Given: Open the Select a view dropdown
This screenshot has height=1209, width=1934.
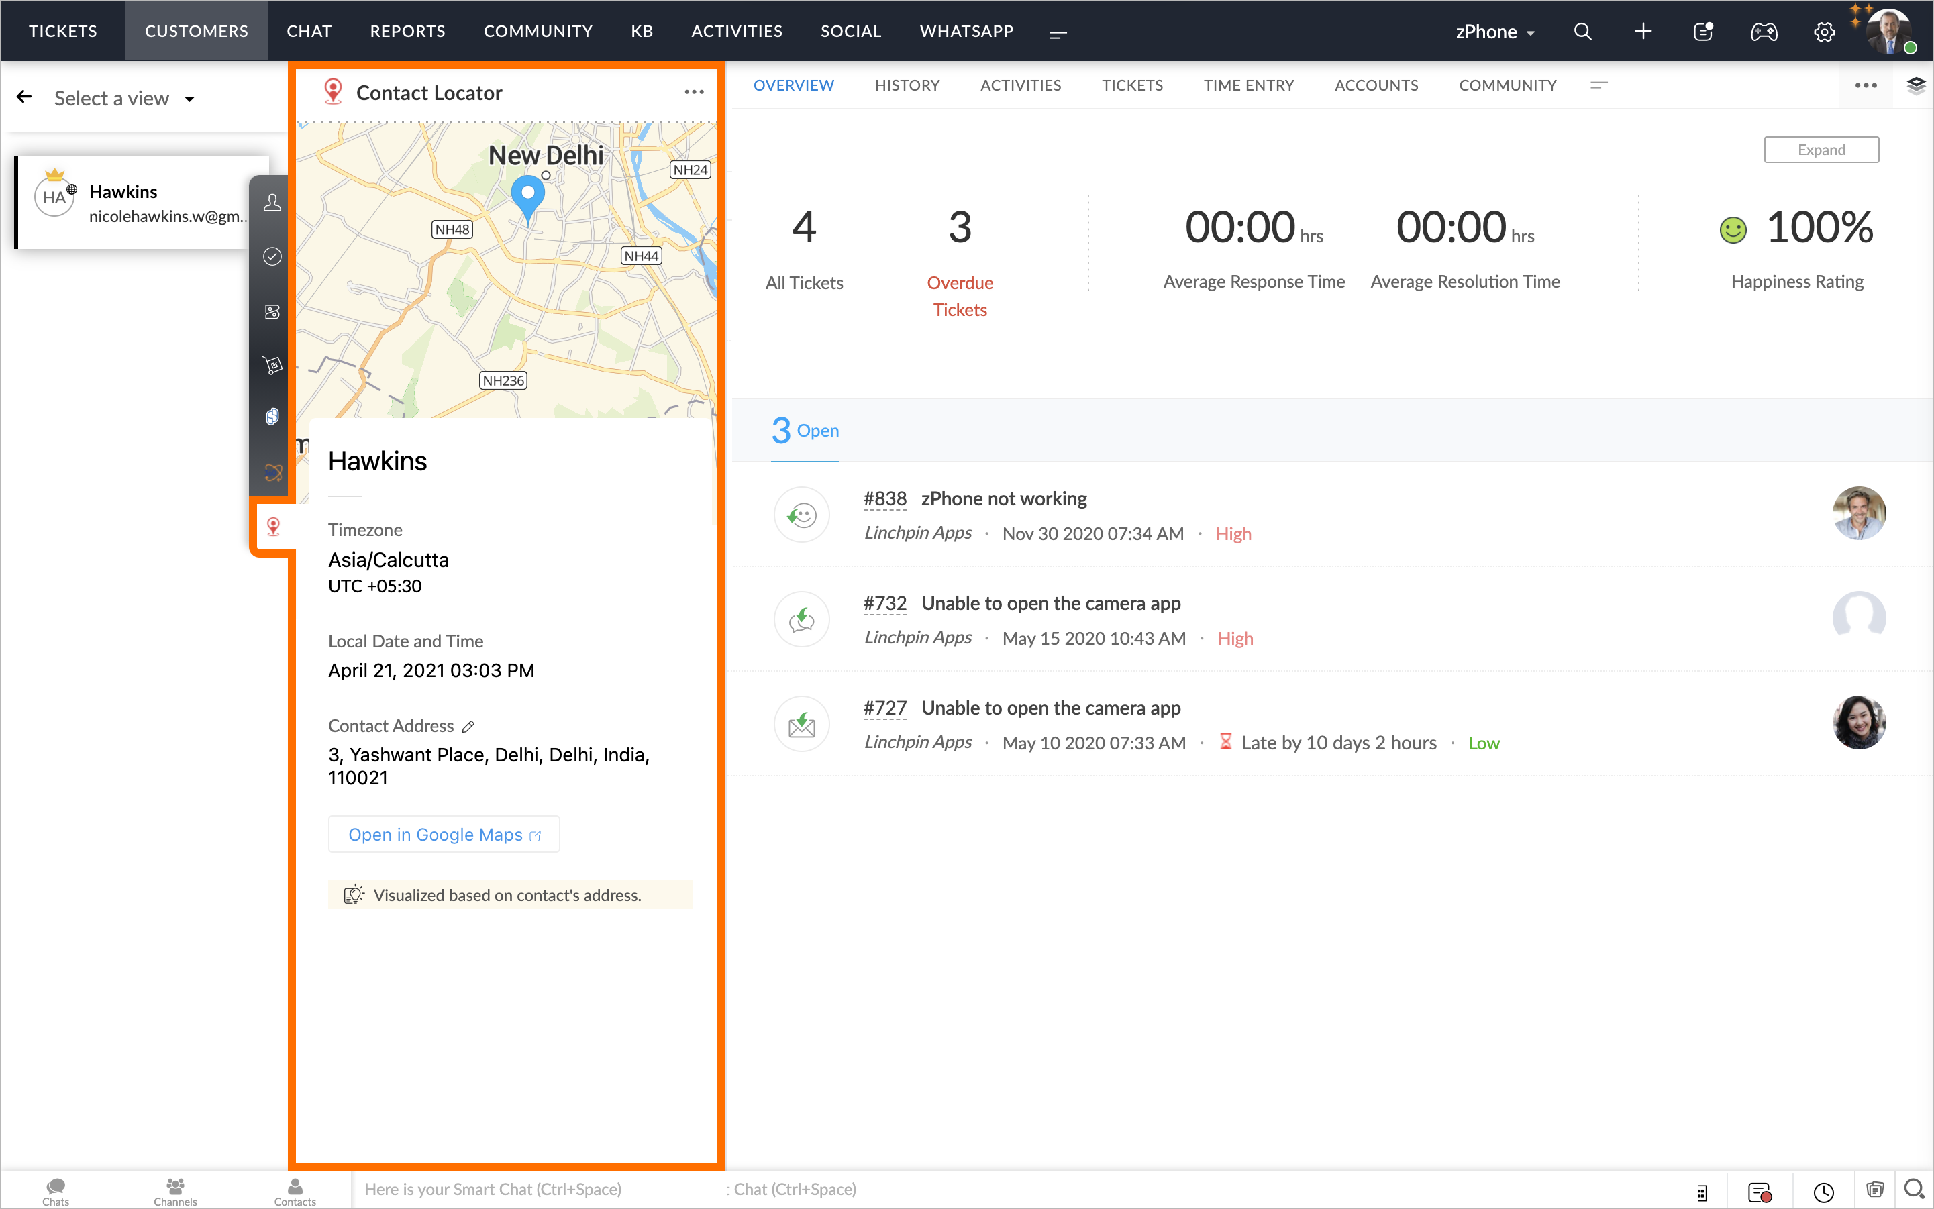Looking at the screenshot, I should click(125, 99).
